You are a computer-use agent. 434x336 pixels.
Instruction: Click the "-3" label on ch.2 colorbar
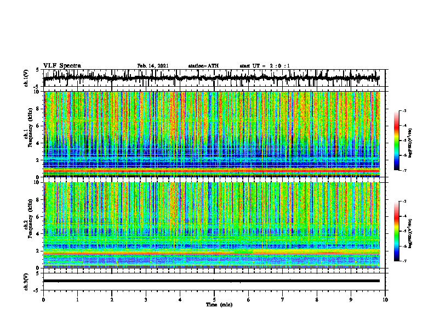(x=404, y=201)
